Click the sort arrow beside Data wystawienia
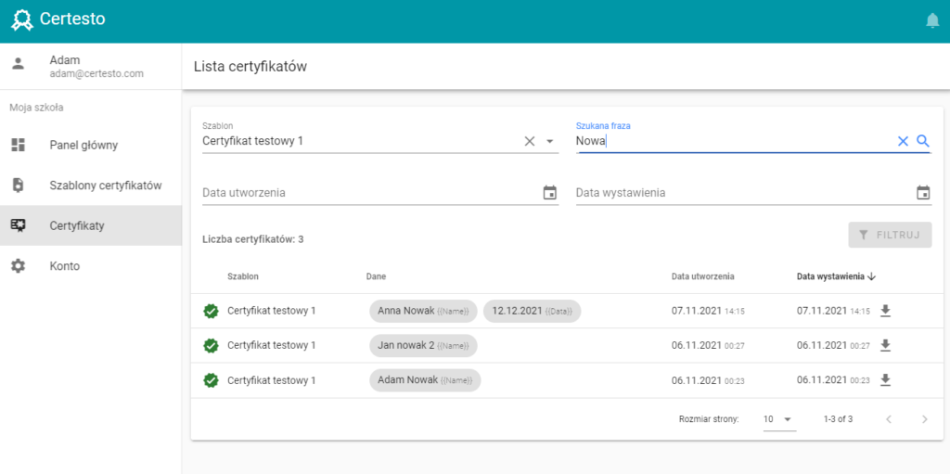 [872, 276]
